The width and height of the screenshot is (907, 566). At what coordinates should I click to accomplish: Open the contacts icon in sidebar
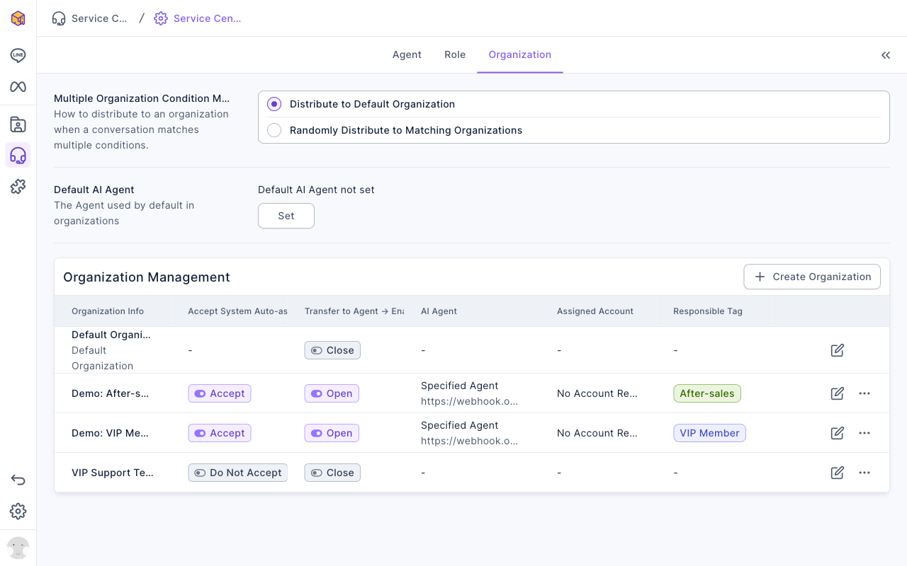[18, 125]
